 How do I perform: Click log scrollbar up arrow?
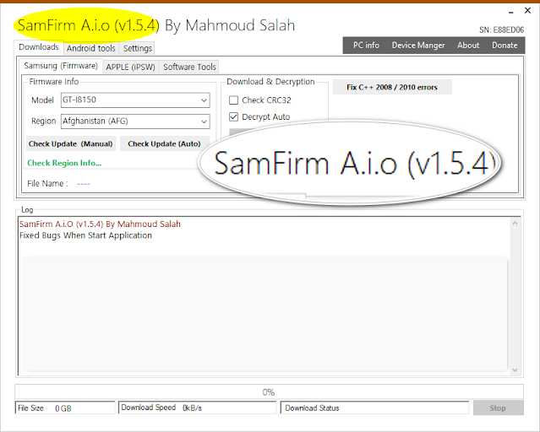point(515,224)
